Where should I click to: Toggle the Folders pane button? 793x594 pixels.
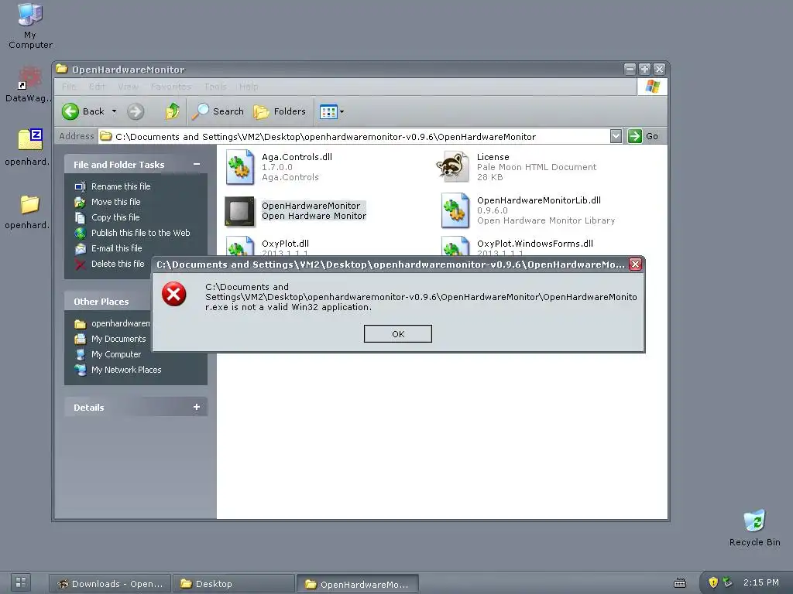(280, 111)
